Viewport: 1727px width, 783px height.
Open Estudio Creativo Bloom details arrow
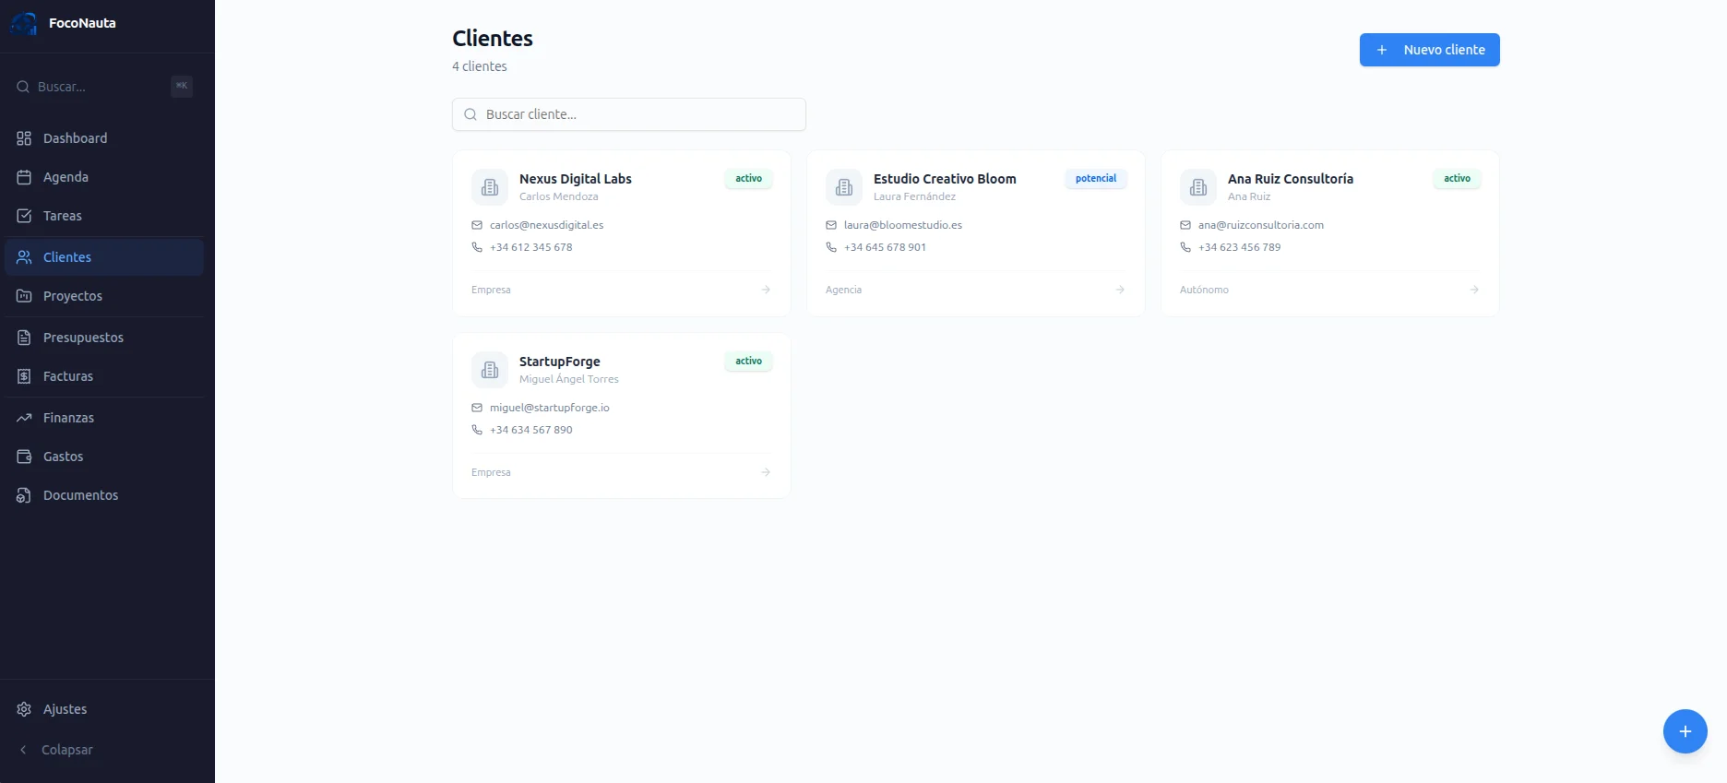(1120, 290)
